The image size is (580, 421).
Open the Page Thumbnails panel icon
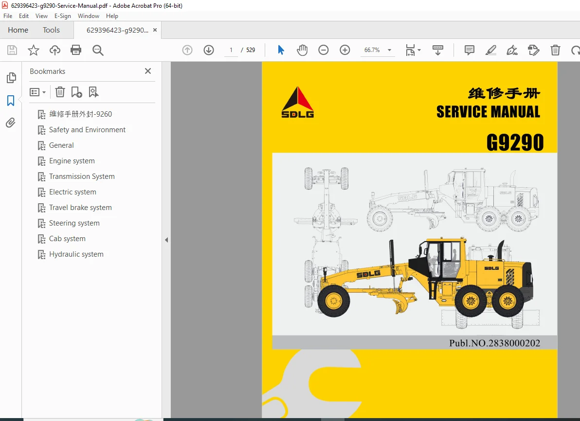click(12, 78)
